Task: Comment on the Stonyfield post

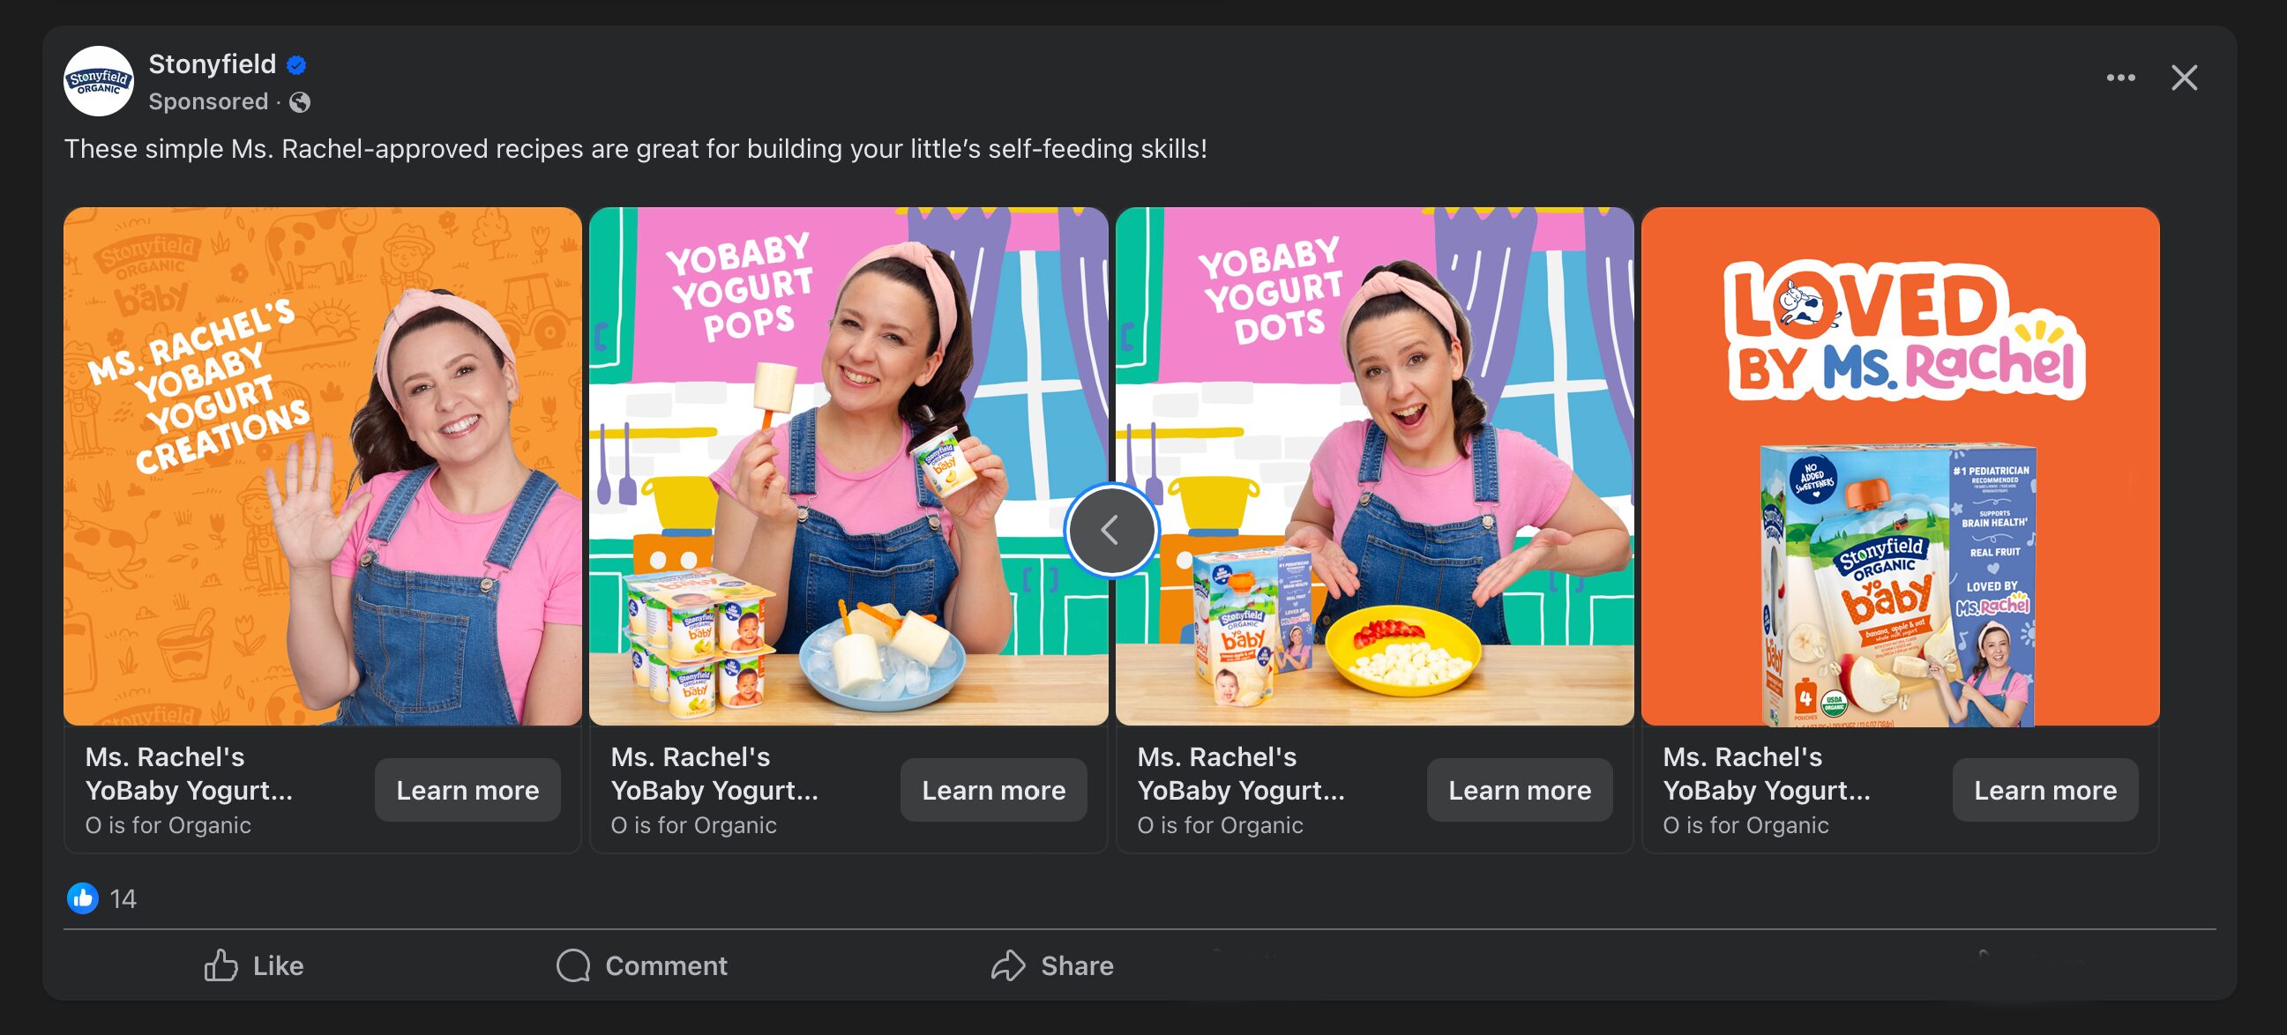Action: (642, 964)
